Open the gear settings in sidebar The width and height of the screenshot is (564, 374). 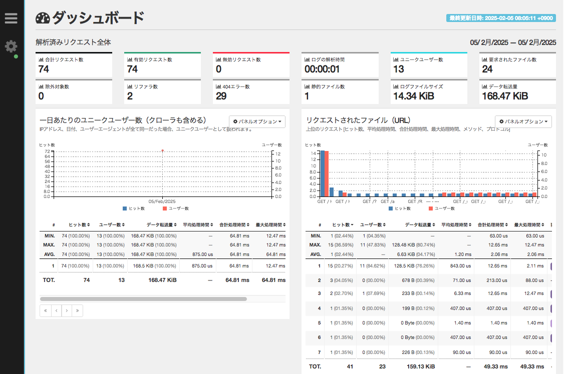pyautogui.click(x=11, y=47)
